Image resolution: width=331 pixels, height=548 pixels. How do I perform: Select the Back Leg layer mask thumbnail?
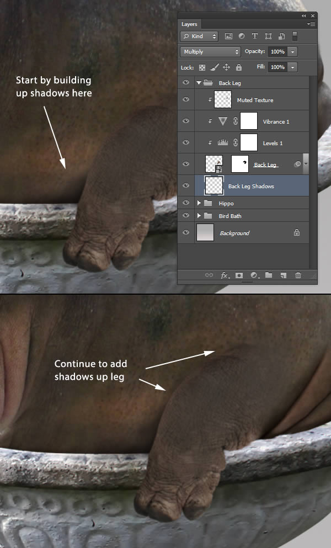point(240,164)
